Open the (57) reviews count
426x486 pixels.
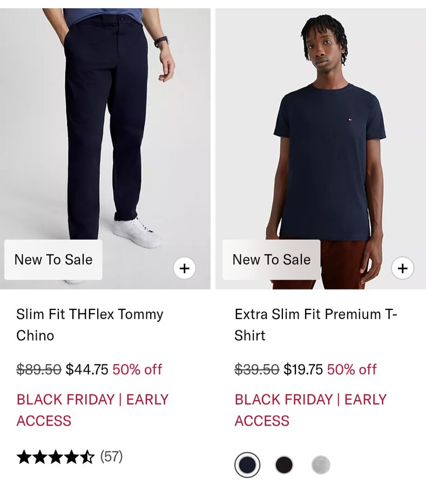tap(112, 457)
